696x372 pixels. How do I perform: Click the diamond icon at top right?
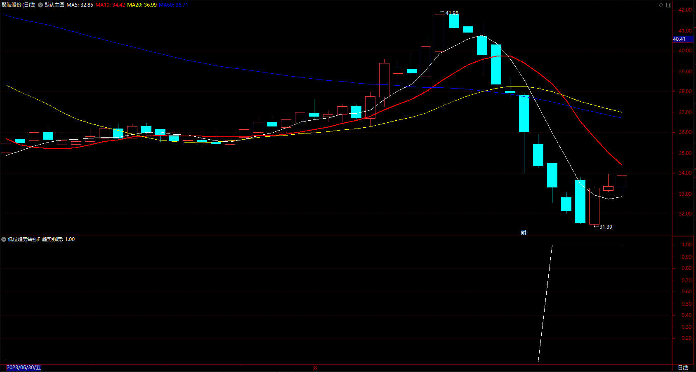[661, 5]
